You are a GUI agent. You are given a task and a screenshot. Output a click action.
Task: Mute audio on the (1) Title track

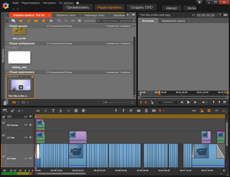coord(31,137)
